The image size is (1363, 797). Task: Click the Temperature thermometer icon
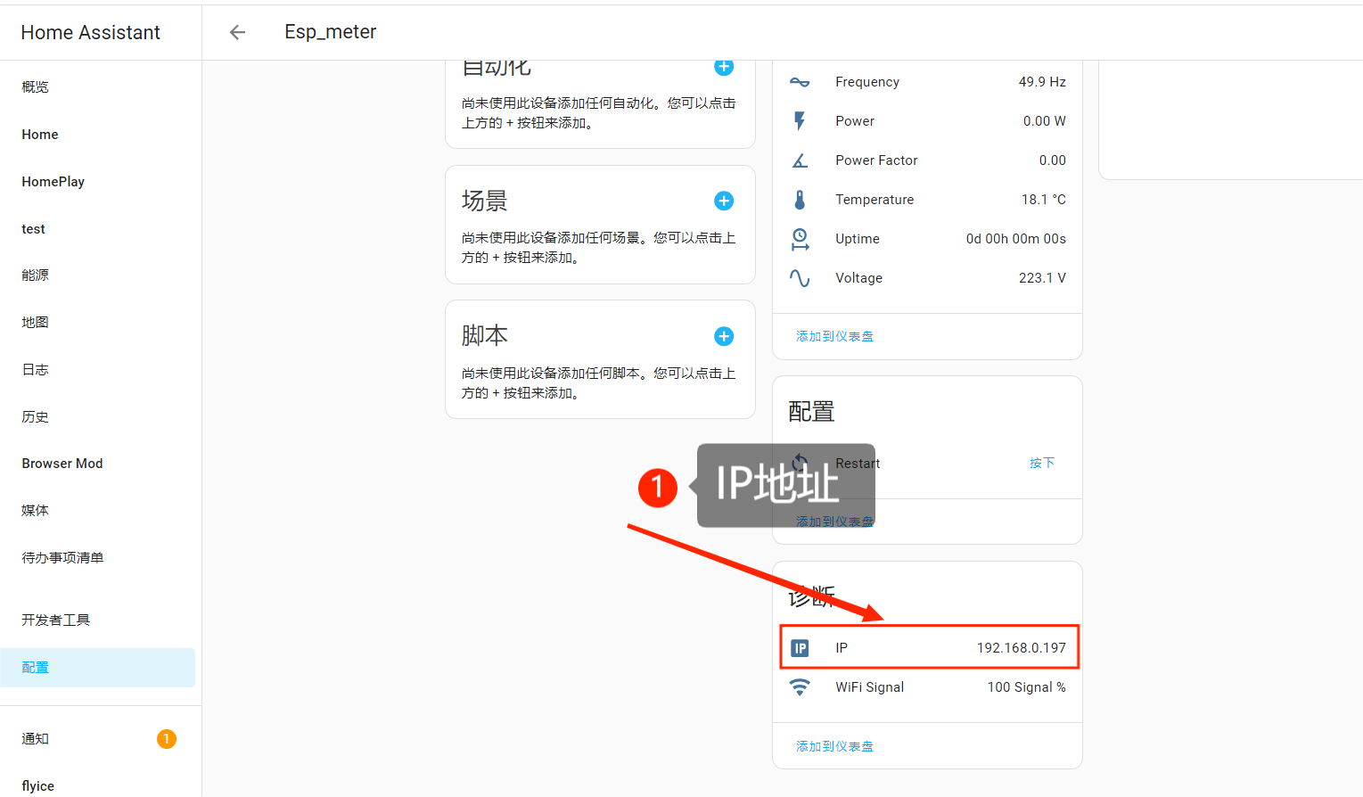[x=800, y=200]
